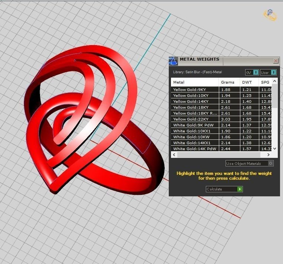This screenshot has height=264, width=283.
Task: Select the White Gold:10KW row
Action: coord(221,137)
